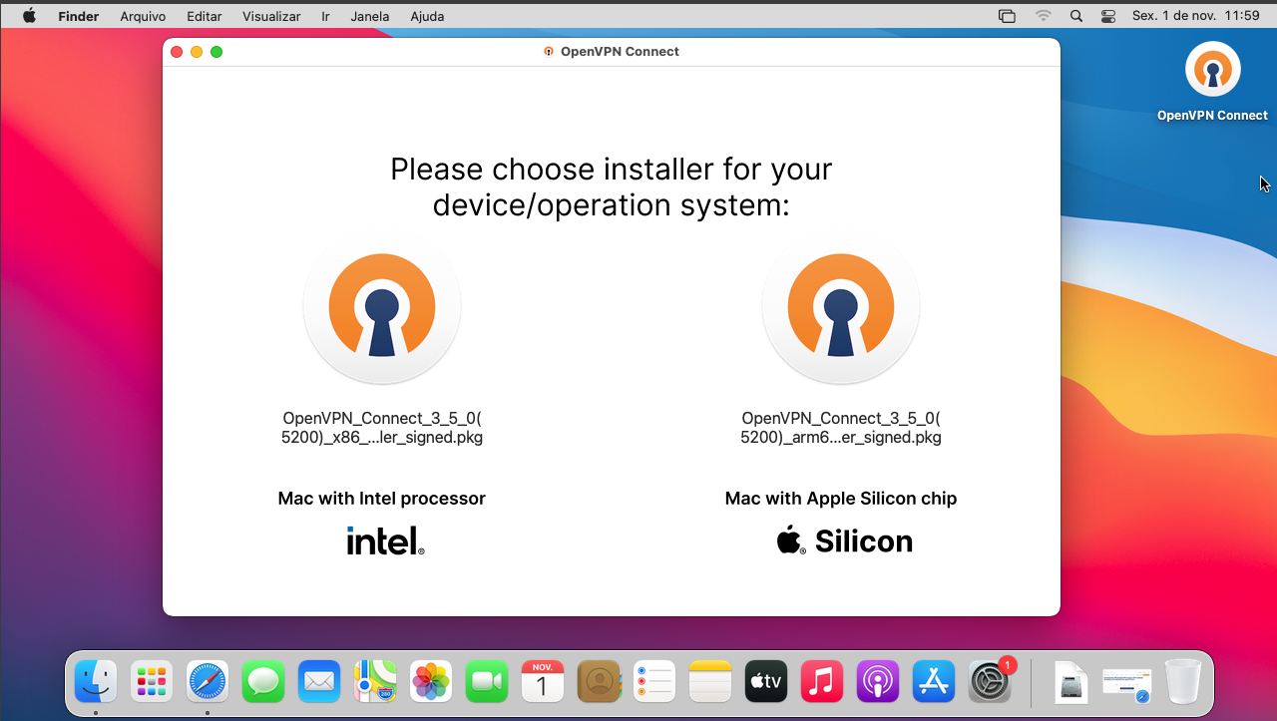Image resolution: width=1277 pixels, height=721 pixels.
Task: Open the Wi-Fi status menu
Action: [1044, 16]
